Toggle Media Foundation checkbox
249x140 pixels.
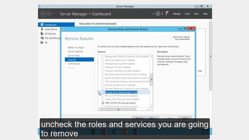point(103,60)
